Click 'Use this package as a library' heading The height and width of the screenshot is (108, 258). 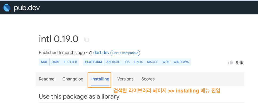point(79,97)
